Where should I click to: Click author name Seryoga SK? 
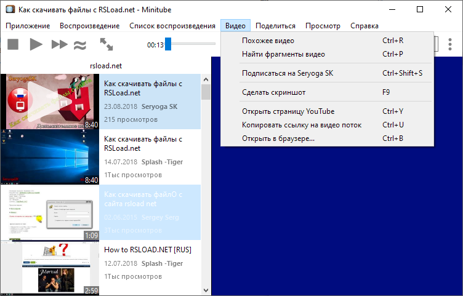(159, 106)
